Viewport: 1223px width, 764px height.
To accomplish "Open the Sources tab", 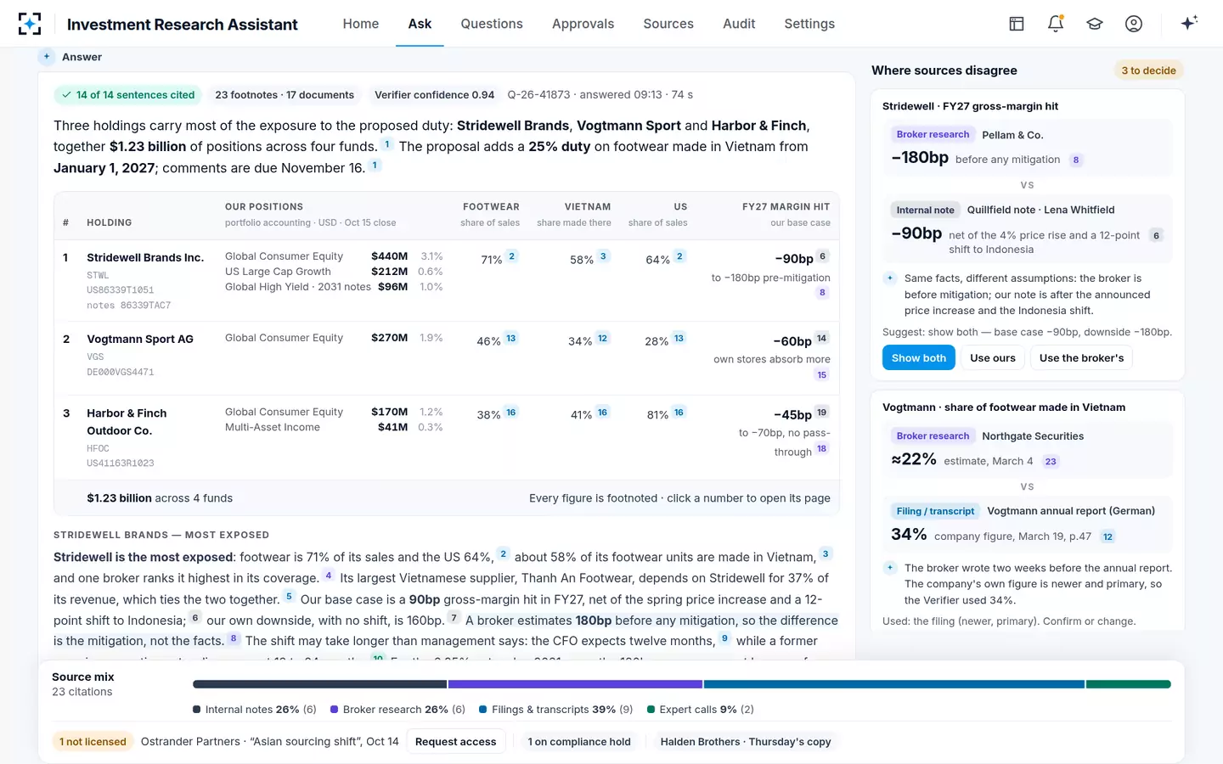I will 668,24.
